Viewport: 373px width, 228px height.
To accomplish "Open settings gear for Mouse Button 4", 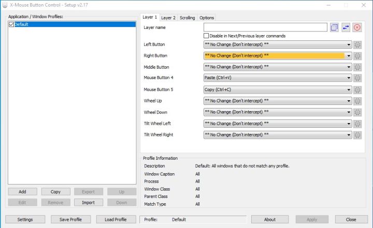I will (357, 78).
